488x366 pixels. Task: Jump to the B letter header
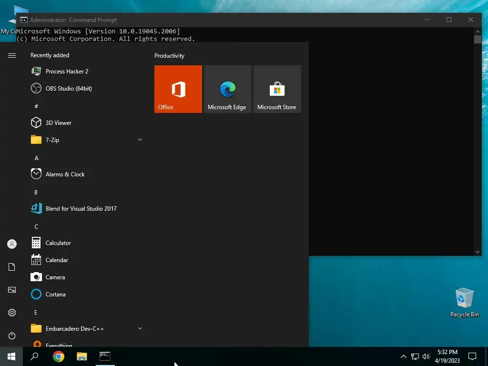point(36,193)
